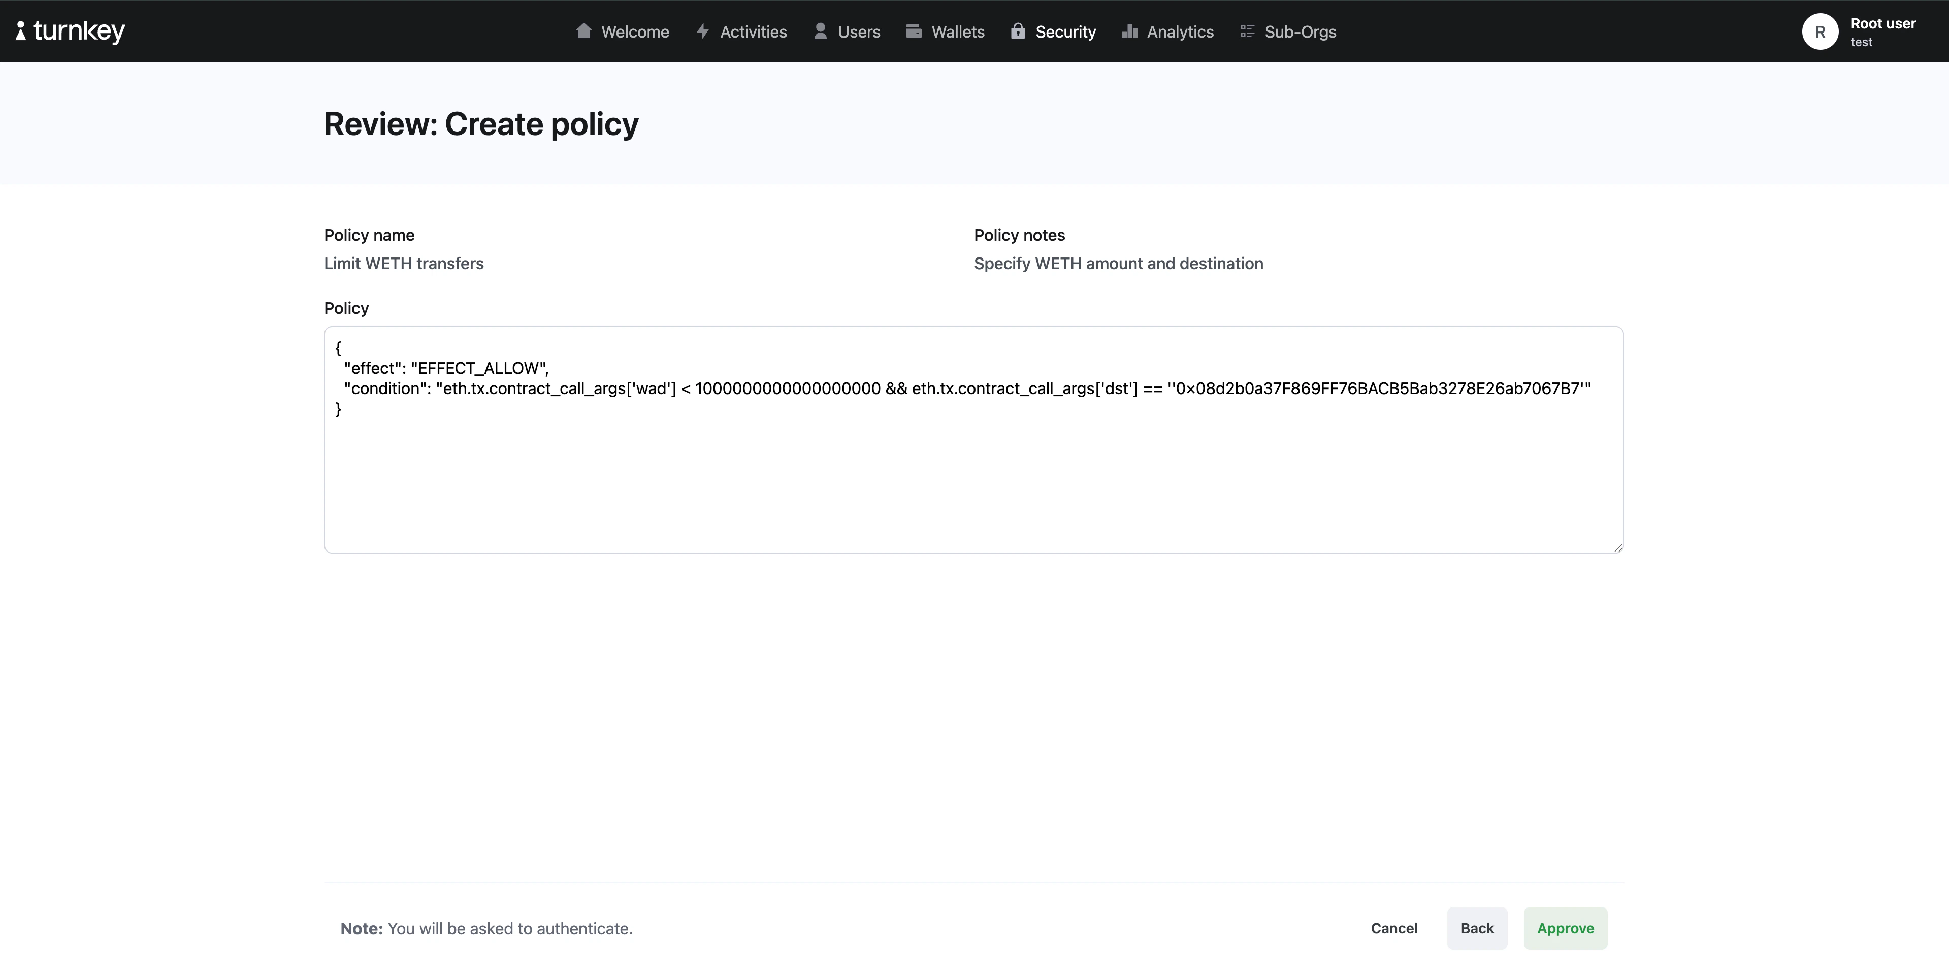Approve the Limit WETH transfers policy
Screen dimensions: 1949x973
(1565, 928)
